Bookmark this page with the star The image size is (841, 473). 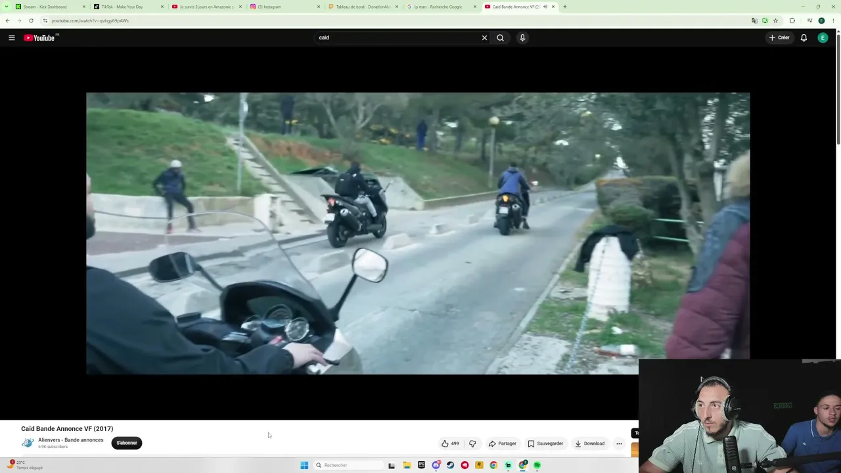pyautogui.click(x=775, y=21)
